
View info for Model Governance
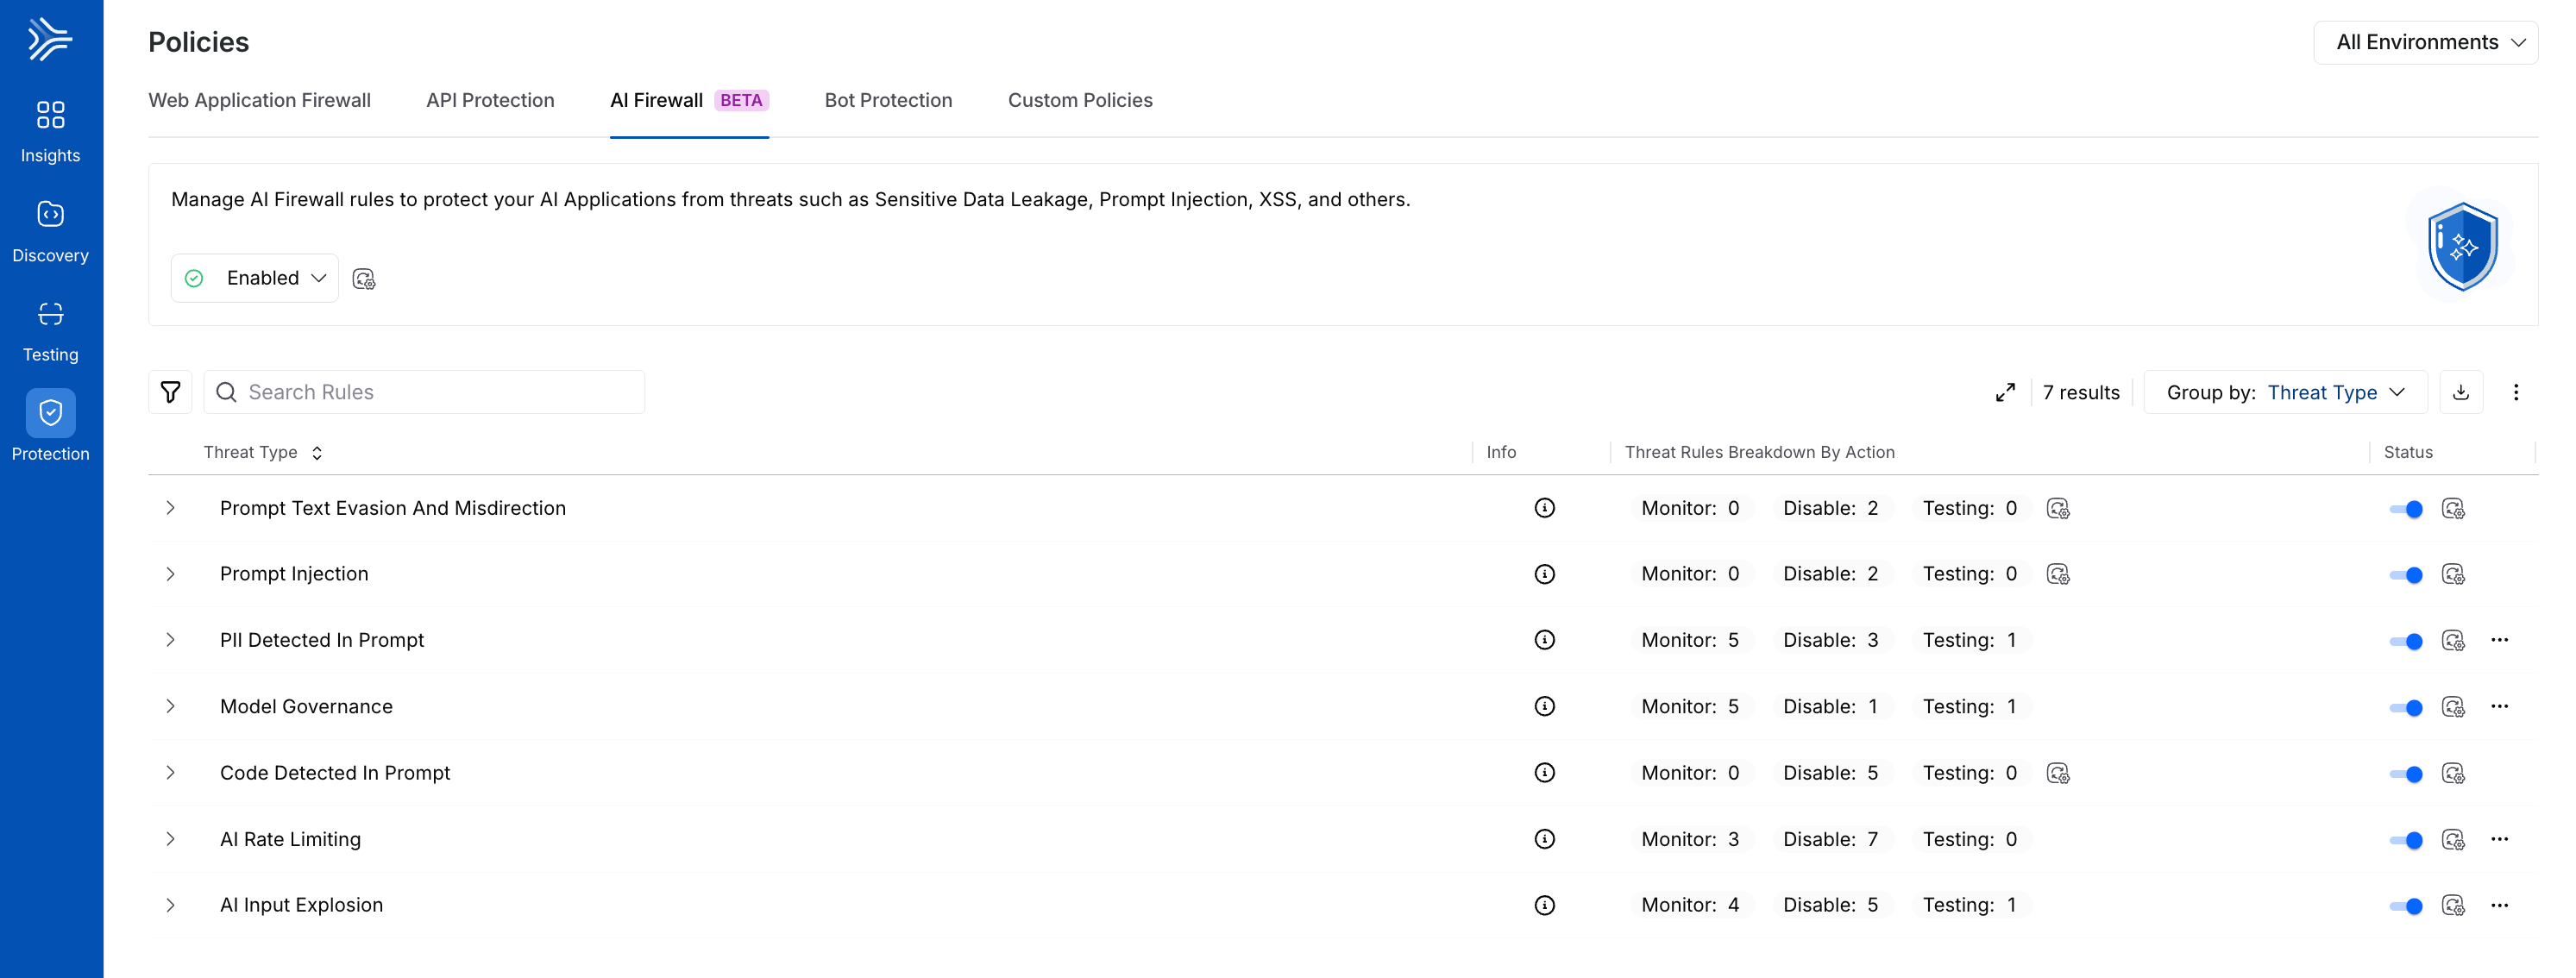point(1544,707)
